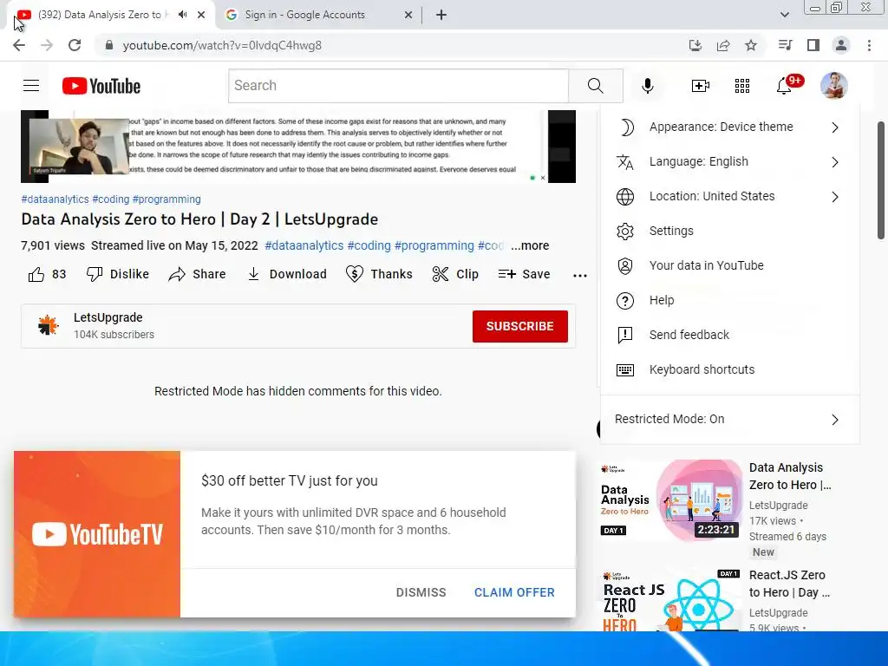This screenshot has width=888, height=666.
Task: Click the video player thumbnail
Action: pyautogui.click(x=298, y=146)
